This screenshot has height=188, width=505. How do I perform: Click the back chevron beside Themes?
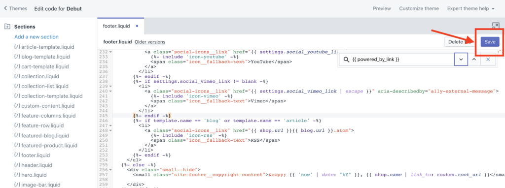coord(5,8)
